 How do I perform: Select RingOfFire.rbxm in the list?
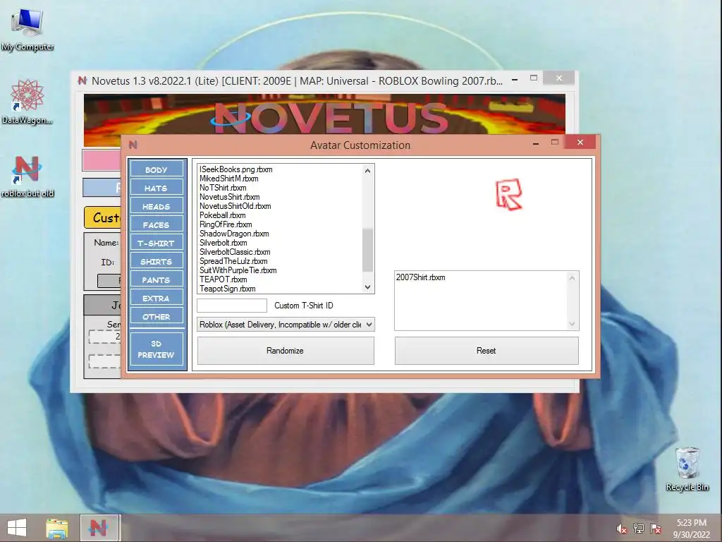226,224
